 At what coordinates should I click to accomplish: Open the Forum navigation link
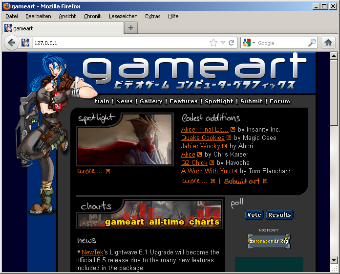coord(280,101)
